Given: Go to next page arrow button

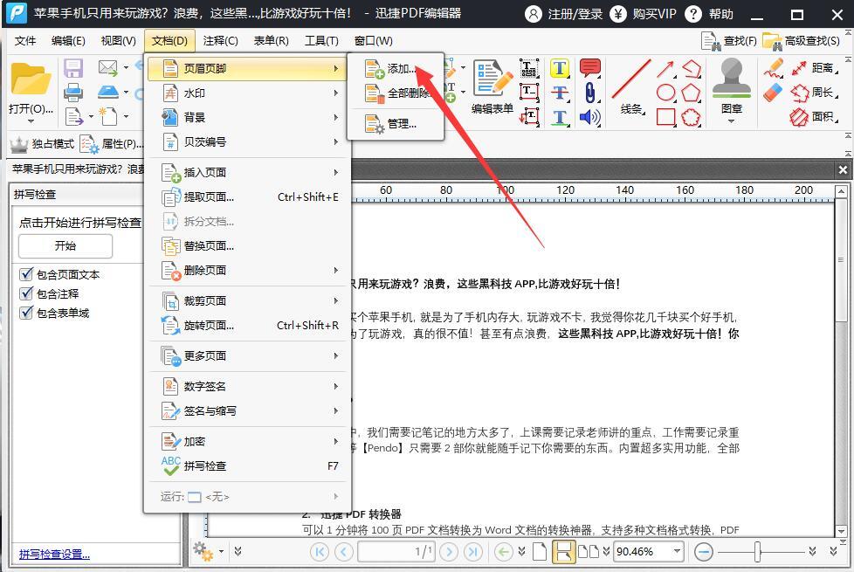Looking at the screenshot, I should pyautogui.click(x=449, y=552).
